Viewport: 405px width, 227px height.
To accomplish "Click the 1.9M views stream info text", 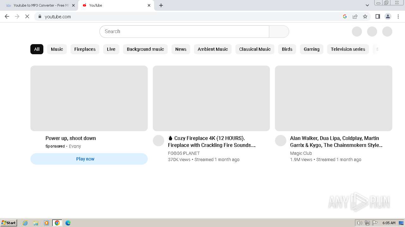I will (326, 160).
